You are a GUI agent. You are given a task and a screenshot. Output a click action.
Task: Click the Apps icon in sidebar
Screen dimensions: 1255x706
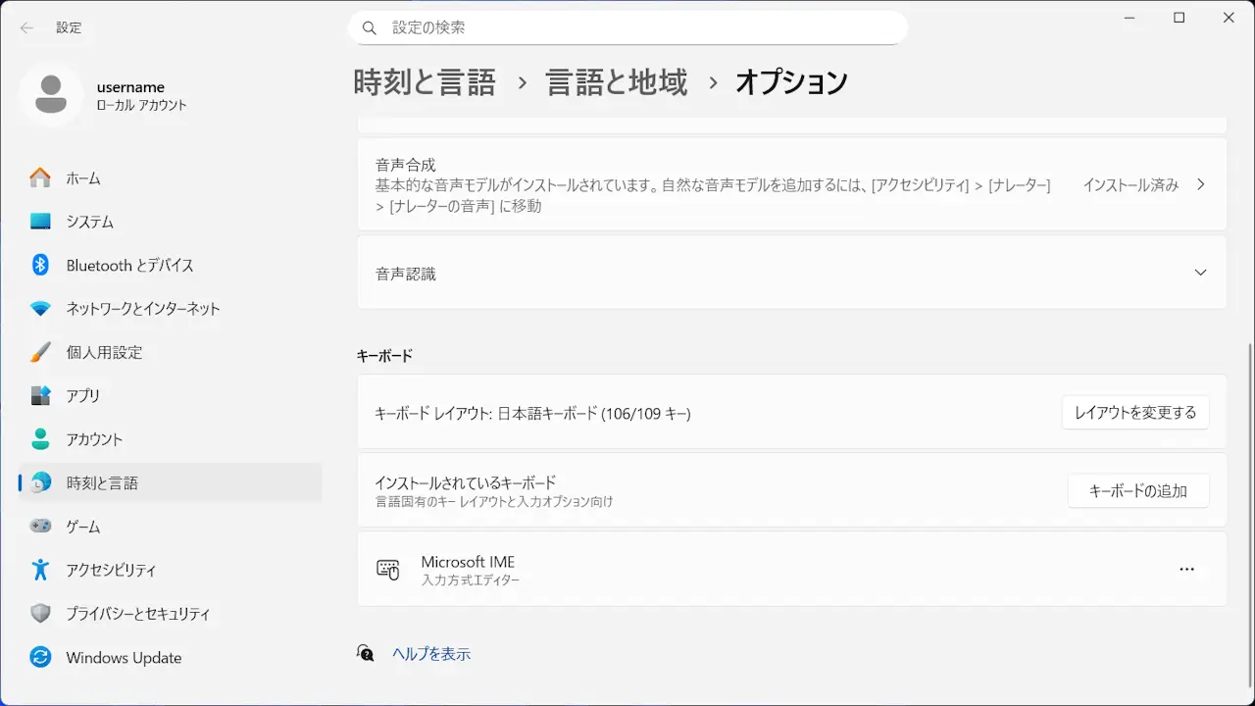coord(40,395)
